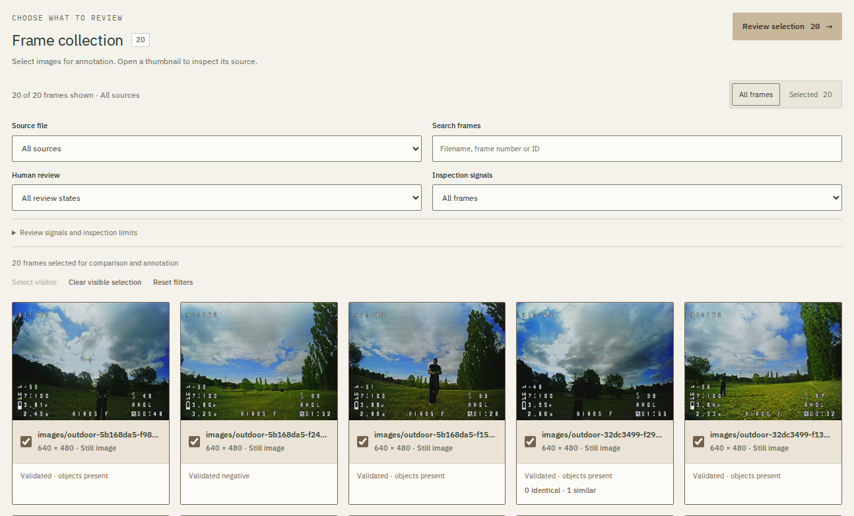
Task: Switch to the Selected 20 tab
Action: 810,94
